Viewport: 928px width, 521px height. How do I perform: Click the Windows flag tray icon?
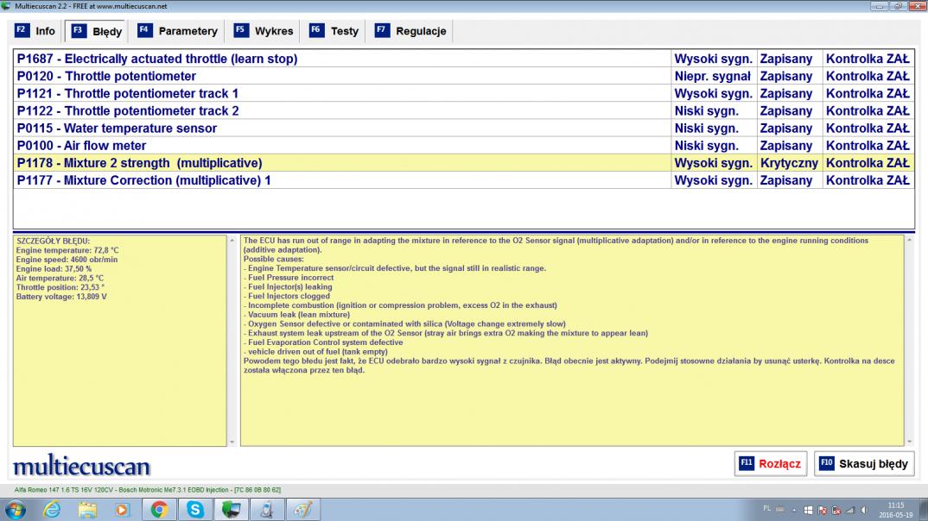(808, 510)
